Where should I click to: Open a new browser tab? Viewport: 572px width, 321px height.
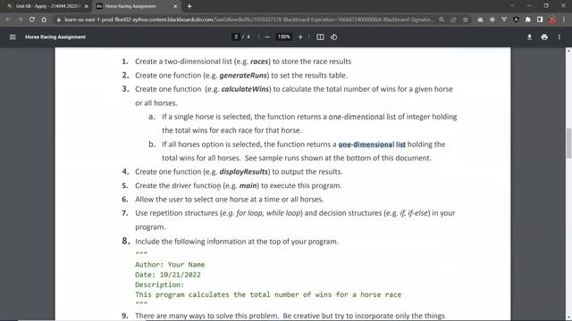pos(189,6)
